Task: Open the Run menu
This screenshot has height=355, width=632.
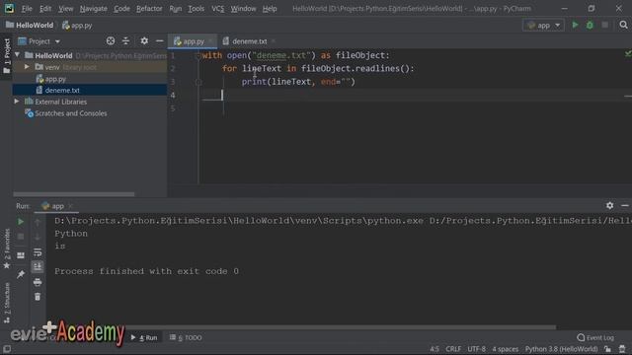Action: pos(176,9)
